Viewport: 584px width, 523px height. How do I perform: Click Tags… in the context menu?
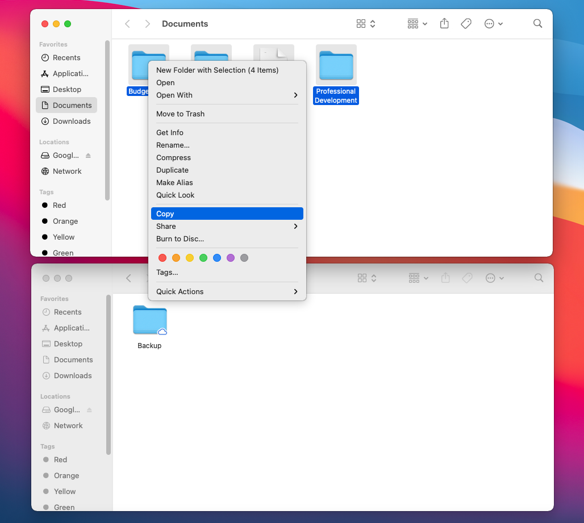168,272
